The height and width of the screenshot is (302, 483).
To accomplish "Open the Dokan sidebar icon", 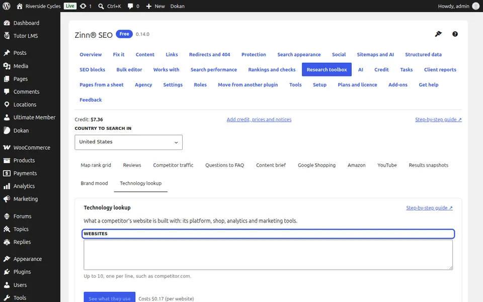I will click(x=7, y=130).
